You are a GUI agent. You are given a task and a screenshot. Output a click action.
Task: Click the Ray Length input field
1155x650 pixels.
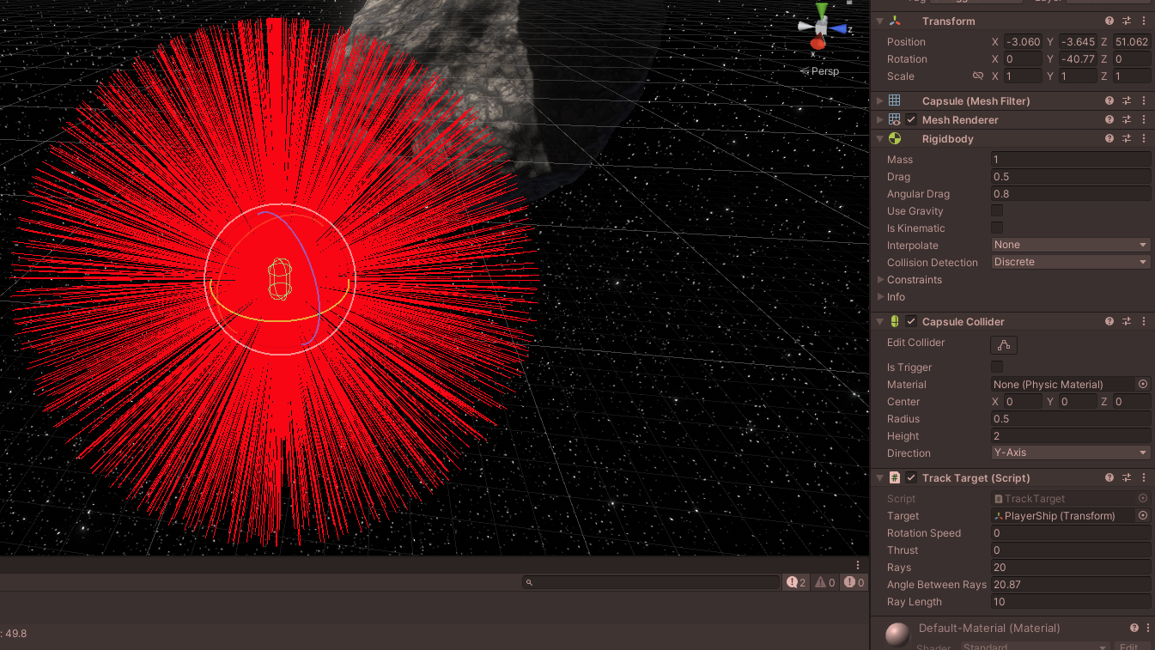(1070, 602)
